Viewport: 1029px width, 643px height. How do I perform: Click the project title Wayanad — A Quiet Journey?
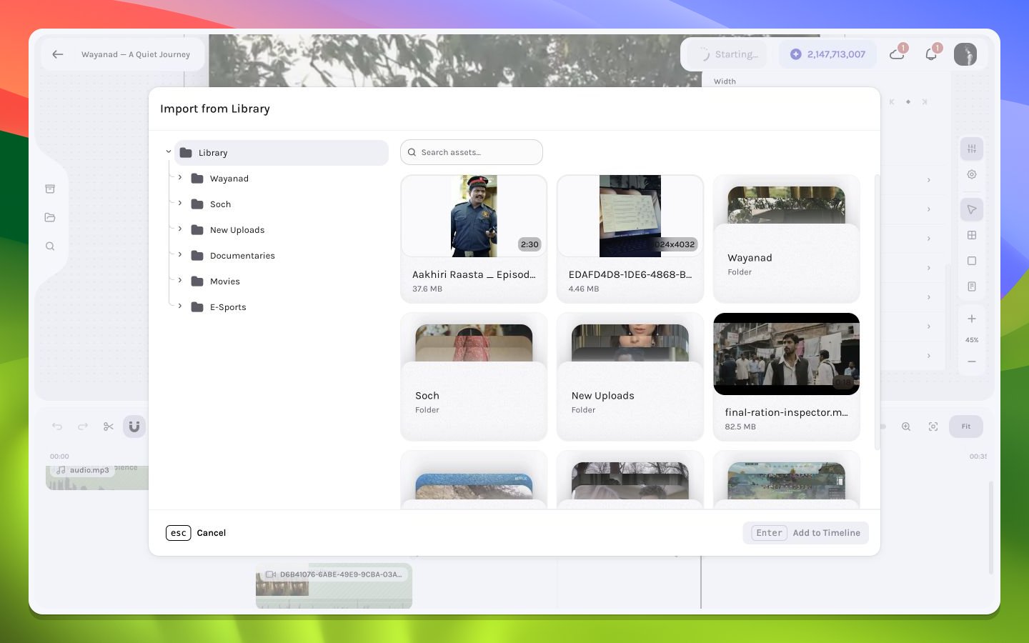pyautogui.click(x=136, y=54)
